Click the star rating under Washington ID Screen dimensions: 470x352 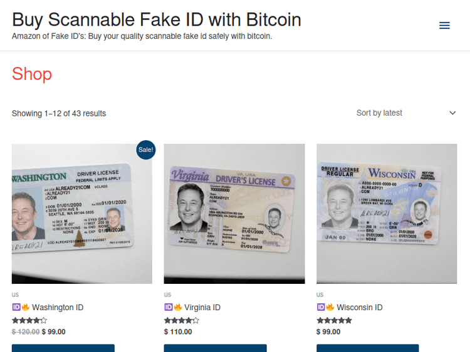point(29,321)
